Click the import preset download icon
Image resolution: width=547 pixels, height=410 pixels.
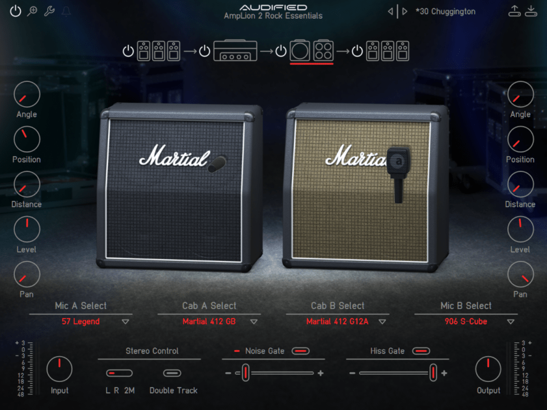coord(531,11)
